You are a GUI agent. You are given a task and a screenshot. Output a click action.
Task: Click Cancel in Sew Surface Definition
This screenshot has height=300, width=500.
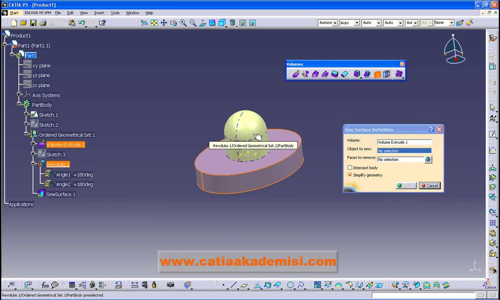(x=430, y=186)
